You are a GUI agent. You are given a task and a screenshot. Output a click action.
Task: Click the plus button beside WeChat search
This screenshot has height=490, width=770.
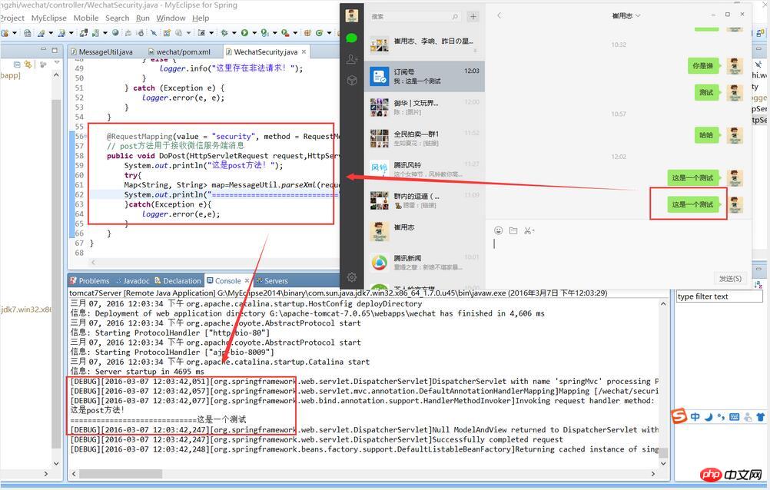473,16
